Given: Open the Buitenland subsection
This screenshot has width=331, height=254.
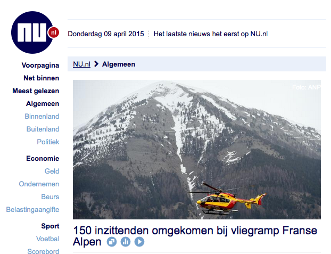Looking at the screenshot, I should pyautogui.click(x=43, y=129).
